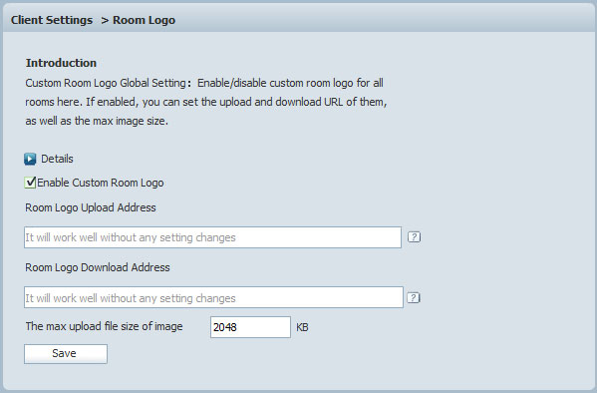Select the KB unit text
The image size is (597, 393).
302,327
